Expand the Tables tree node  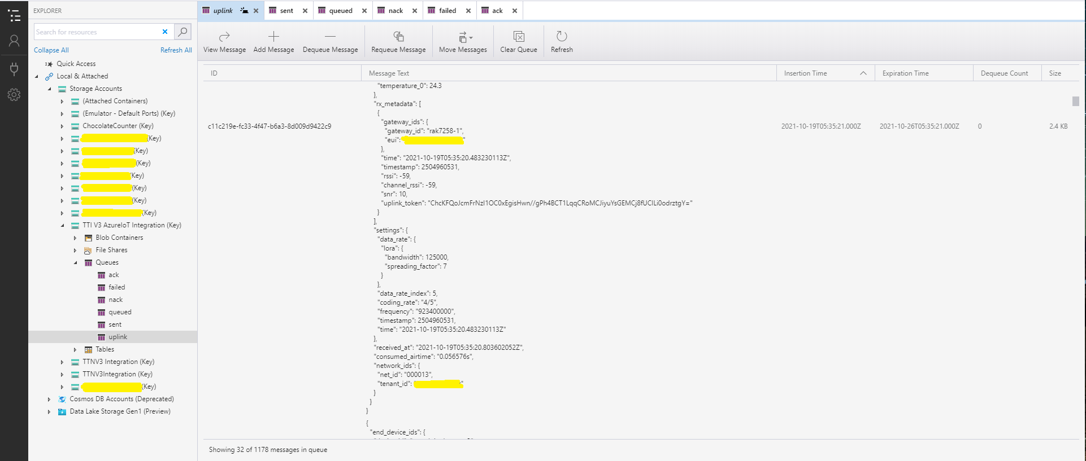pos(75,350)
